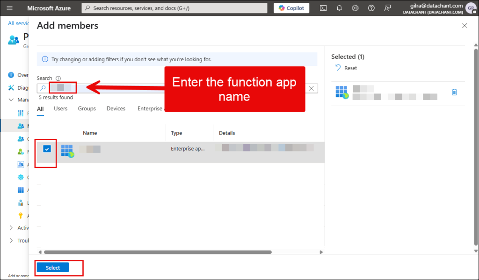
Task: Click the Copilot button
Action: pos(291,8)
